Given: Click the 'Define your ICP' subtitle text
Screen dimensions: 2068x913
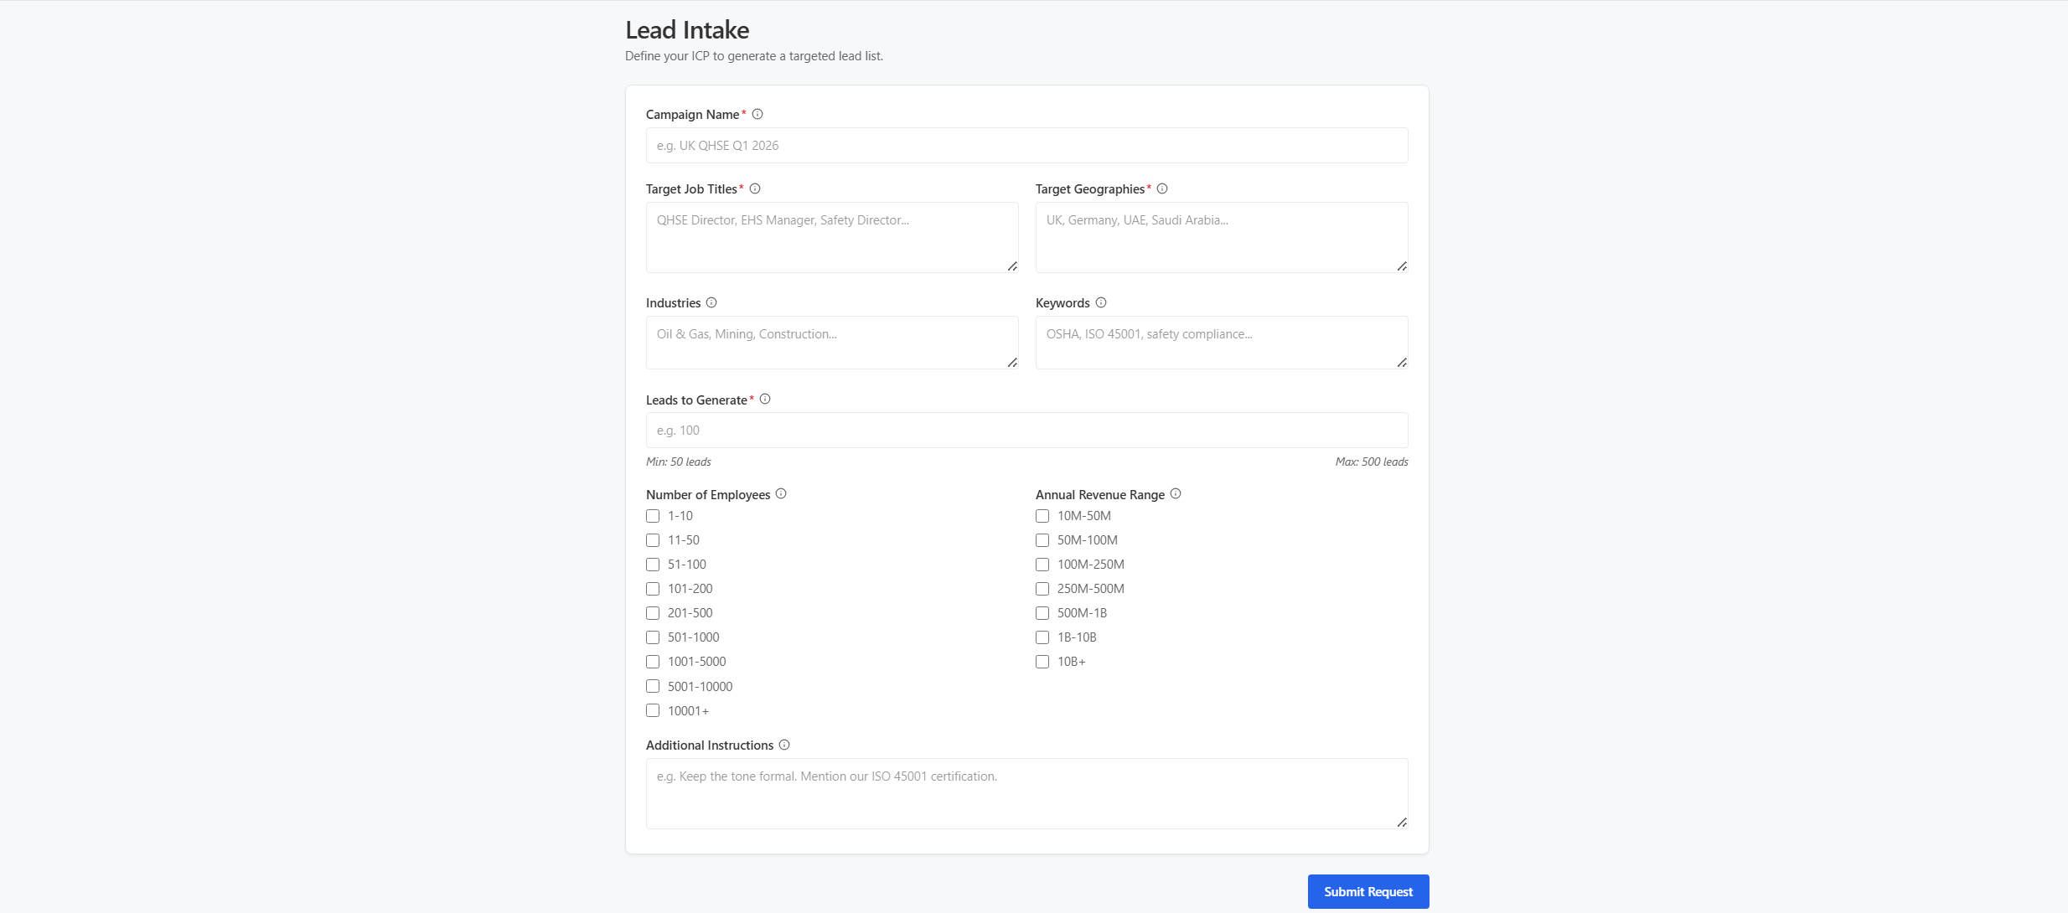Looking at the screenshot, I should pos(754,56).
